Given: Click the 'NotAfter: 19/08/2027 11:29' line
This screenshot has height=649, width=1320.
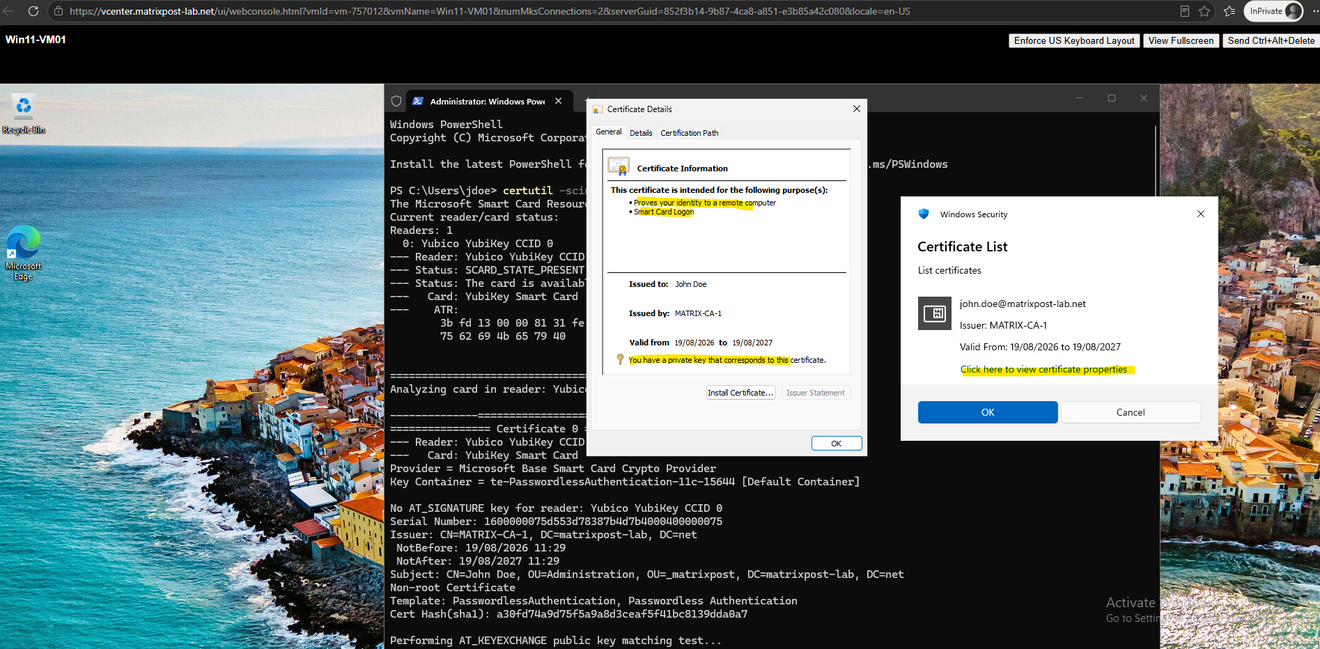Looking at the screenshot, I should (478, 561).
